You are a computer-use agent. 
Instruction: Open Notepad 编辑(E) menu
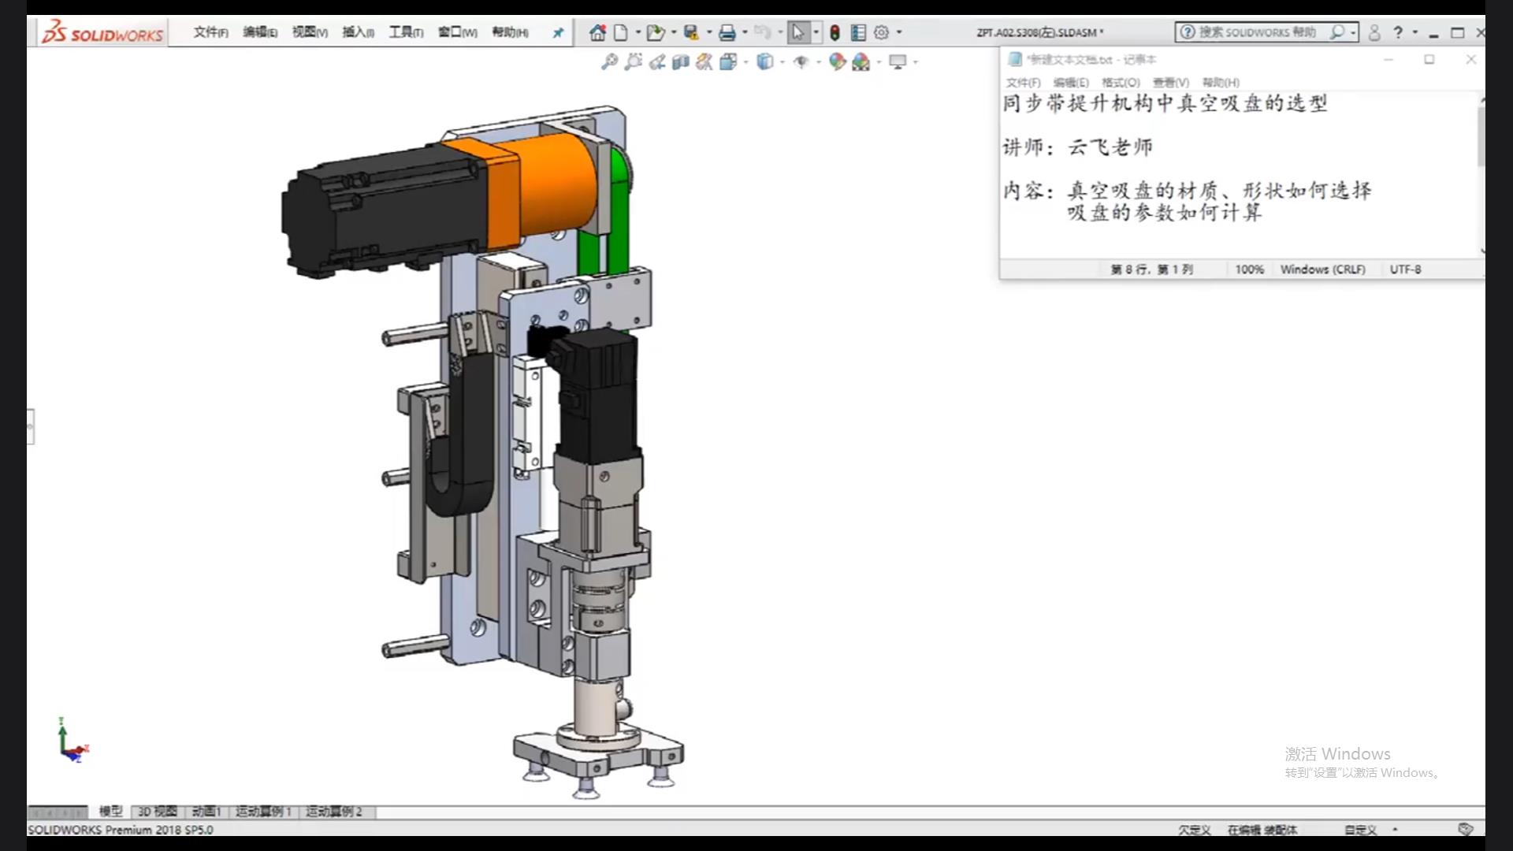(x=1071, y=83)
